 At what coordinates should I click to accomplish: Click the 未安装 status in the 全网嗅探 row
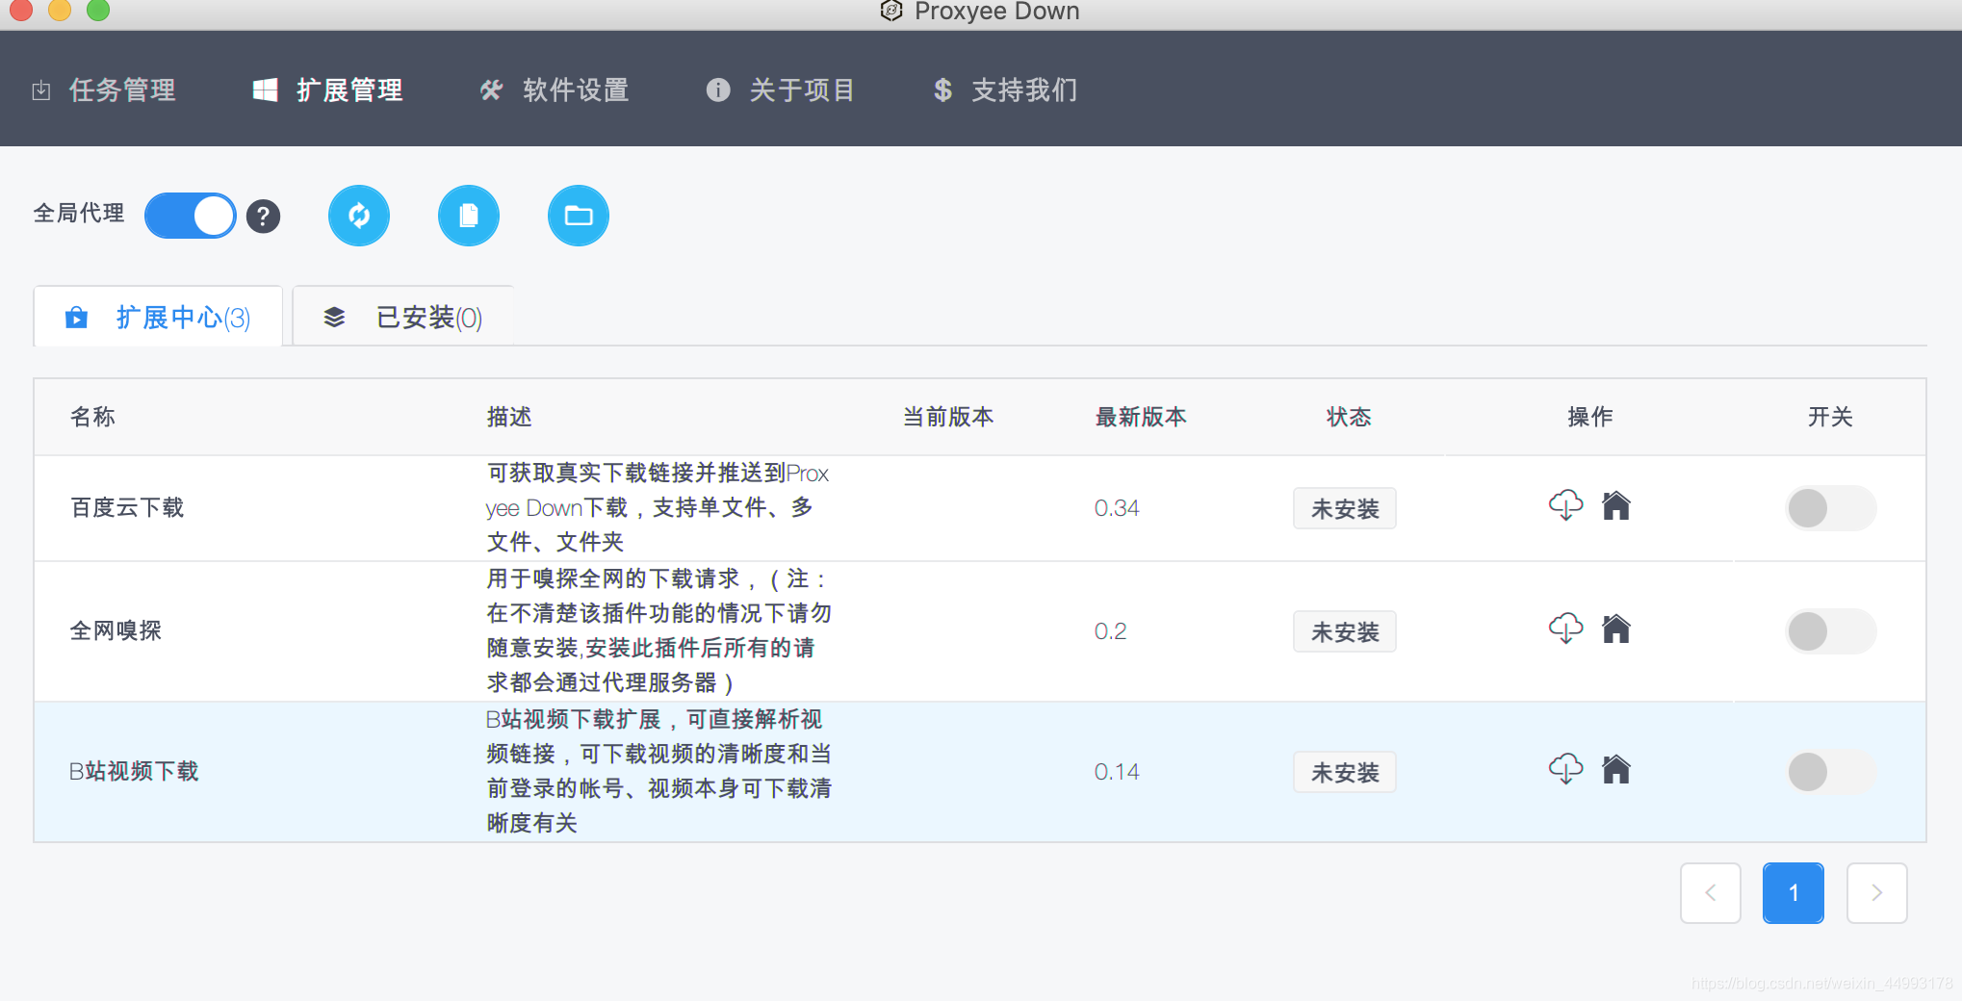click(x=1345, y=631)
